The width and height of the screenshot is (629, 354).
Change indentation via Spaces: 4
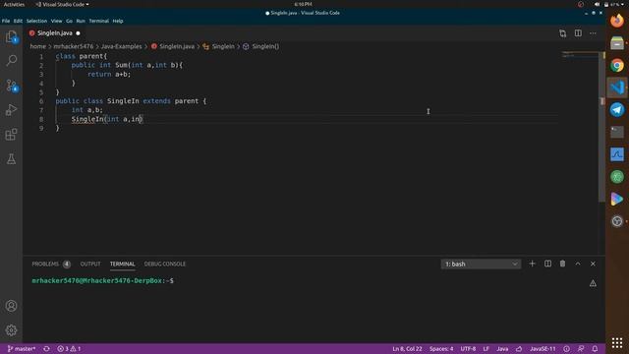(x=441, y=349)
